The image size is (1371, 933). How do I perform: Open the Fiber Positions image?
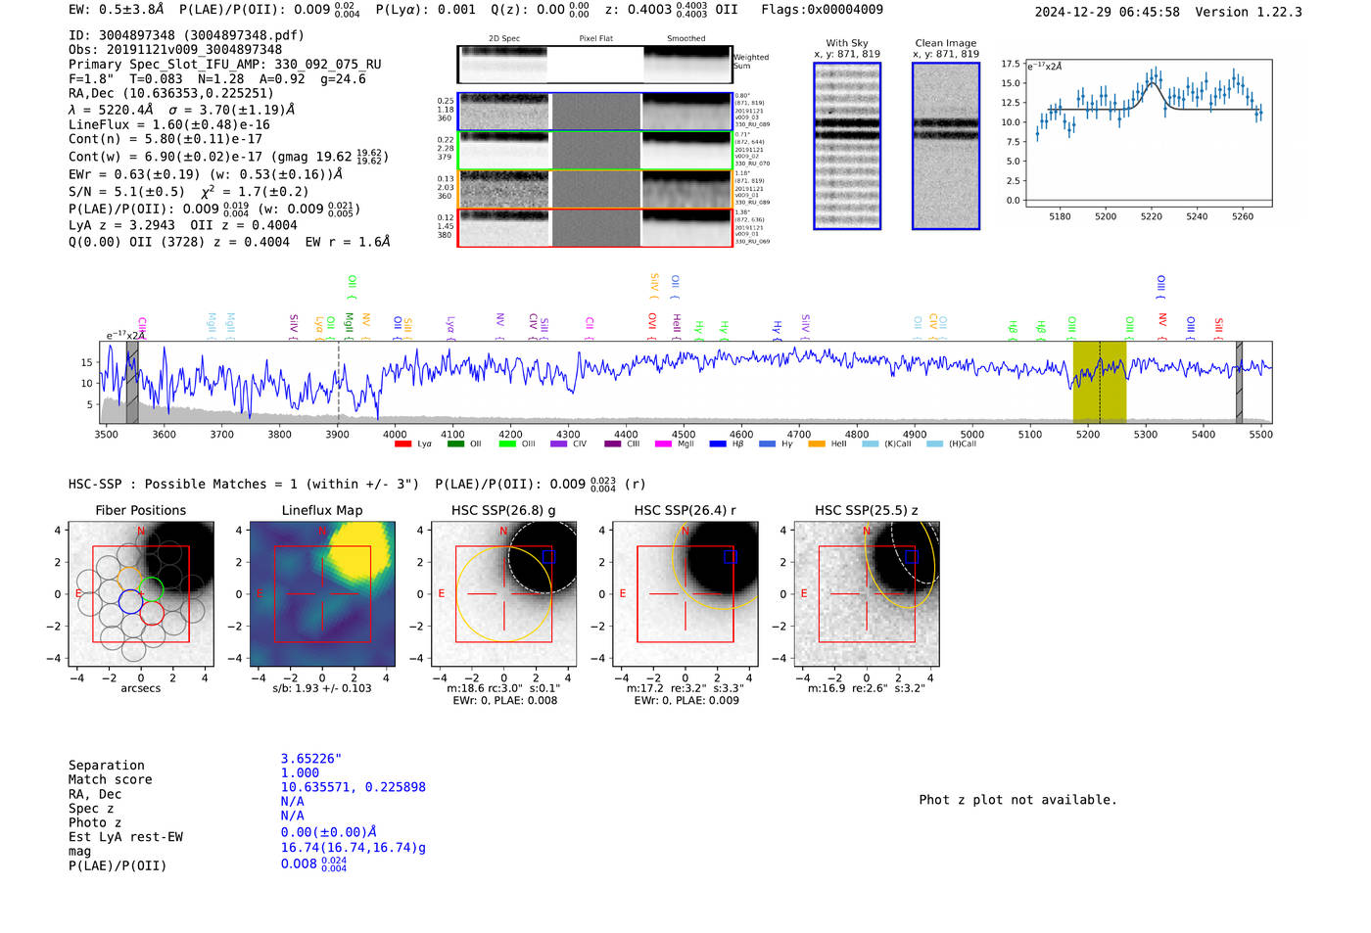(x=140, y=594)
